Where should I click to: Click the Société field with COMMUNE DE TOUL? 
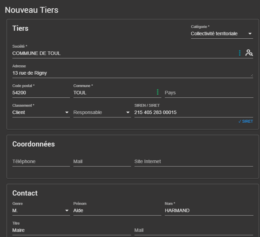121,53
